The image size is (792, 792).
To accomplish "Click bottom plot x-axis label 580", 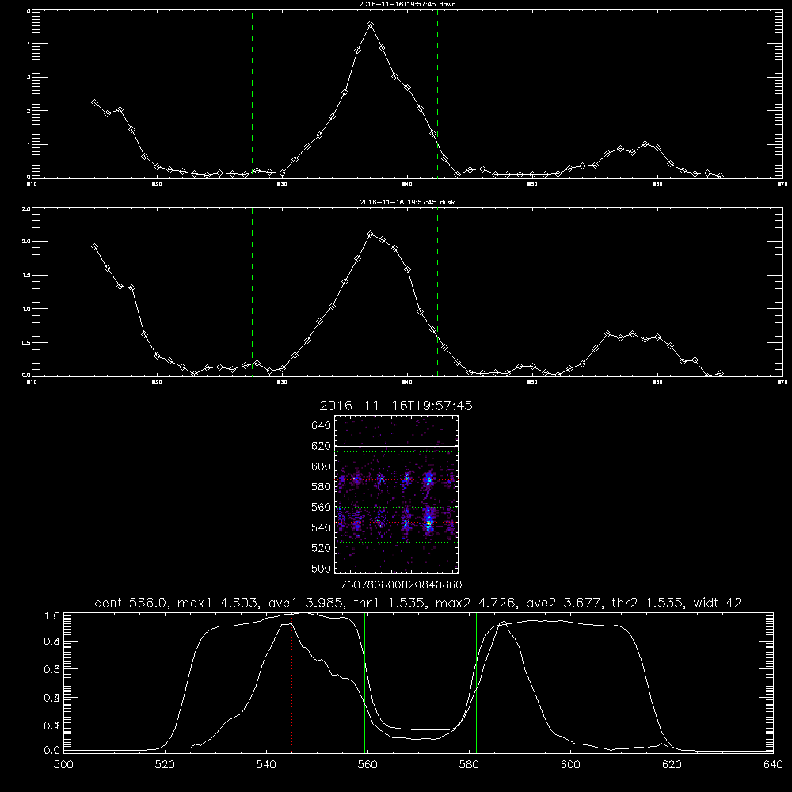I will pos(469,765).
